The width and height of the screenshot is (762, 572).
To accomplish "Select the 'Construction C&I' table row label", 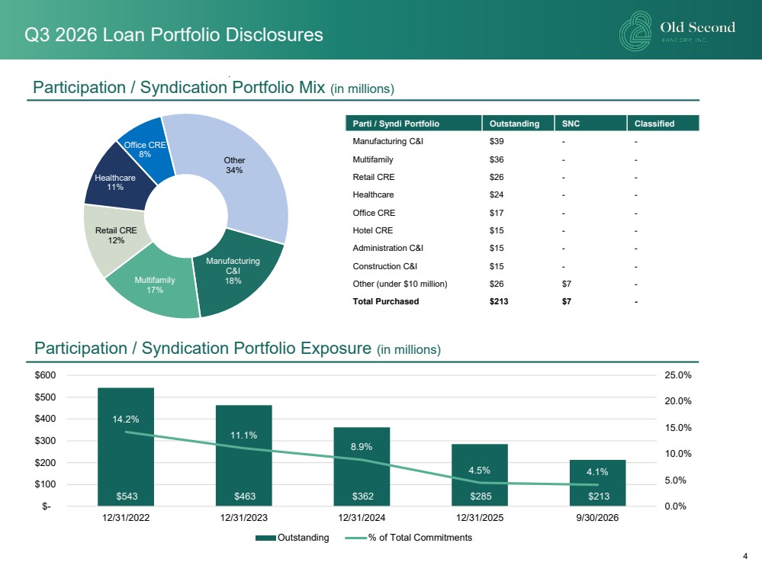I will (x=385, y=266).
